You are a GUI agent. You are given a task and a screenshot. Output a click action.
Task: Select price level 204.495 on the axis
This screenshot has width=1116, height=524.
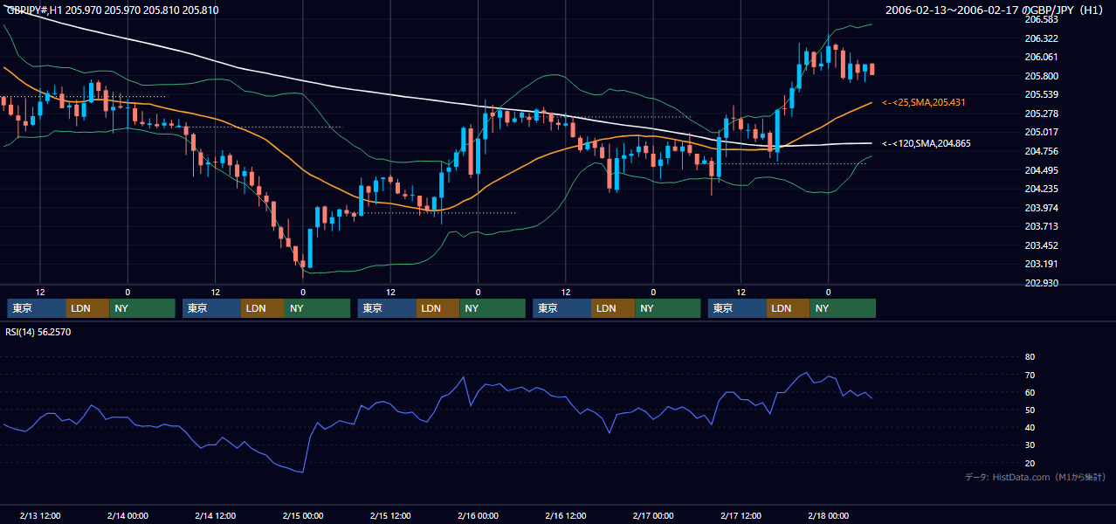coord(1041,170)
